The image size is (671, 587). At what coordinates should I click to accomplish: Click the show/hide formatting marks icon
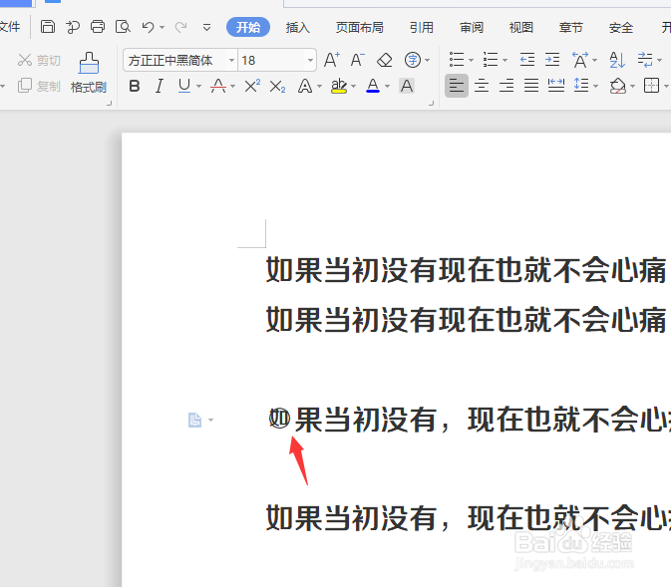coord(645,60)
